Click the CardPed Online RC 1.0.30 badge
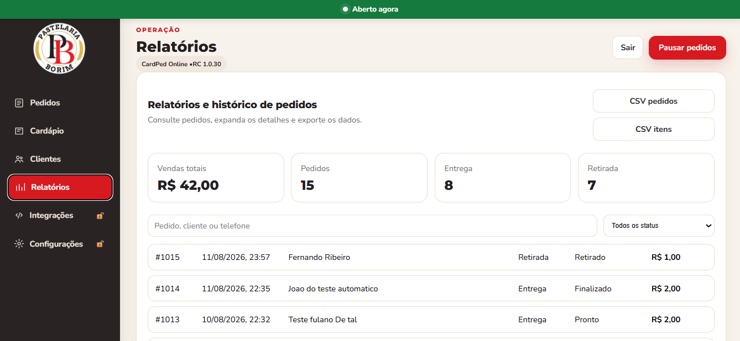Screen dimensions: 740x341 coord(181,64)
